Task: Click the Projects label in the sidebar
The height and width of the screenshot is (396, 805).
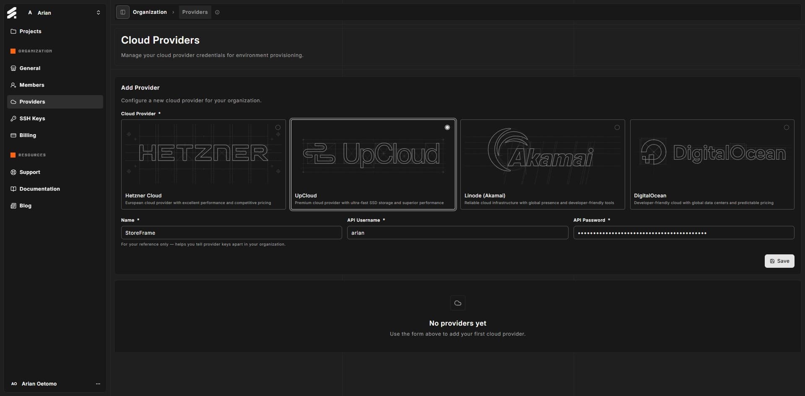Action: pyautogui.click(x=30, y=31)
